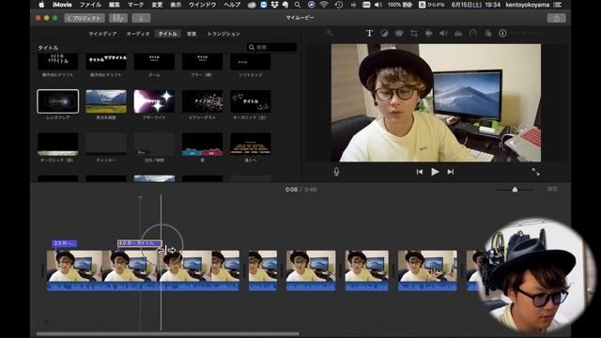This screenshot has height=338, width=601.
Task: Open Notification Center from menu bar
Action: (x=558, y=5)
